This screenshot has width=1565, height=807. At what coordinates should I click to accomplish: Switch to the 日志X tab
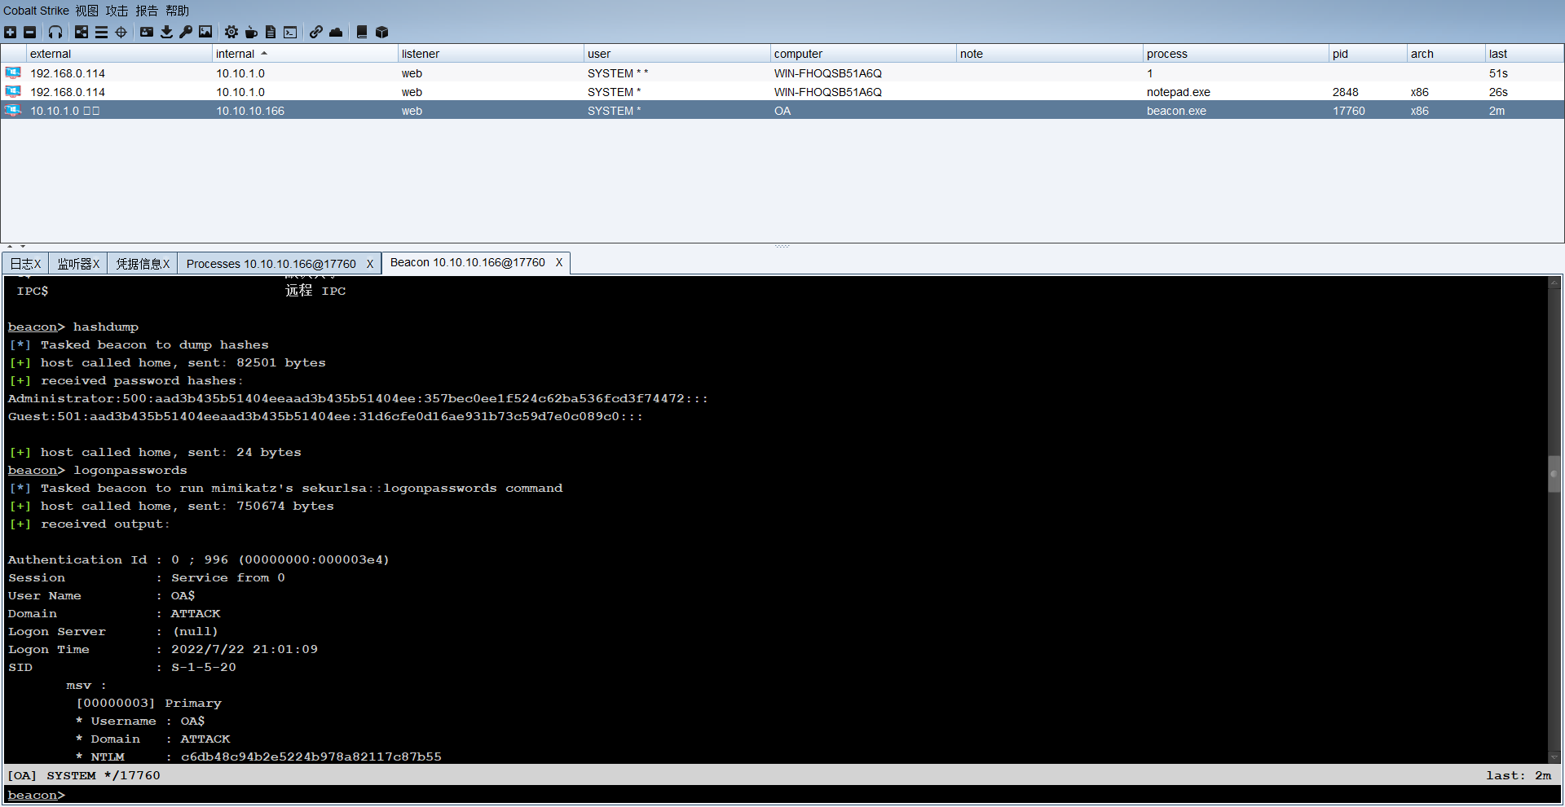click(25, 264)
